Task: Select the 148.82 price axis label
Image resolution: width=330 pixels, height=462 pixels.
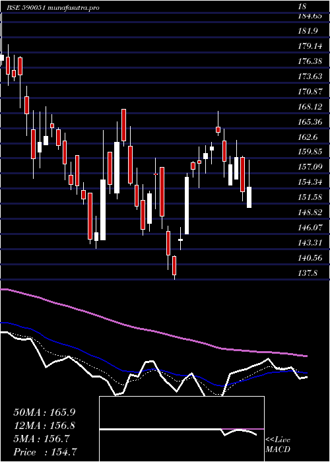Action: [310, 213]
